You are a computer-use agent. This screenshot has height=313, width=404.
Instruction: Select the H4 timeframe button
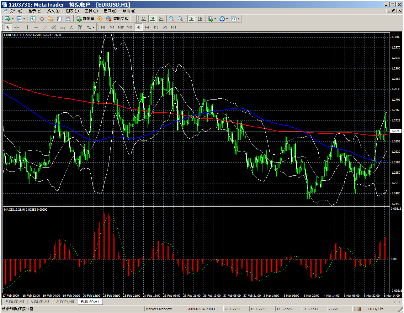[x=147, y=27]
